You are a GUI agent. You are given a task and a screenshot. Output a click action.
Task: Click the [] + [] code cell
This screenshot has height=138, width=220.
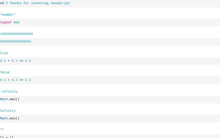click(x=110, y=137)
